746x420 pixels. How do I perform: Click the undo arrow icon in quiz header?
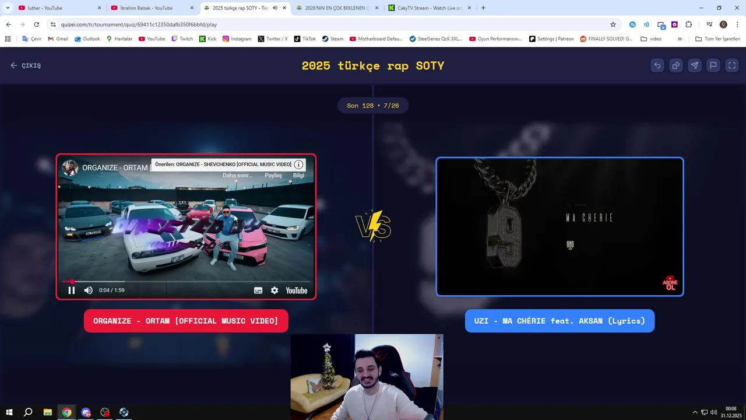click(x=657, y=65)
